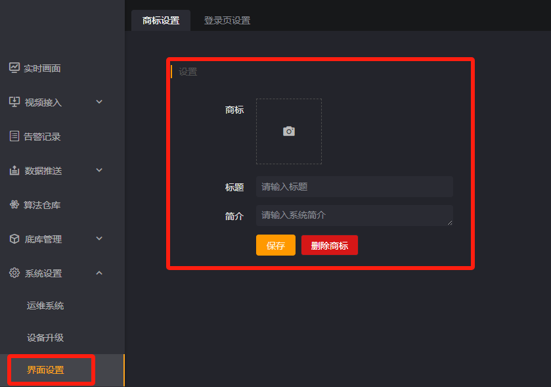This screenshot has height=387, width=551.
Task: Click the 底库管理 menu label
Action: (x=43, y=239)
